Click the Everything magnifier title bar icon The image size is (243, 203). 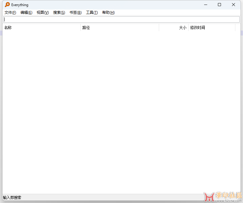(x=7, y=5)
